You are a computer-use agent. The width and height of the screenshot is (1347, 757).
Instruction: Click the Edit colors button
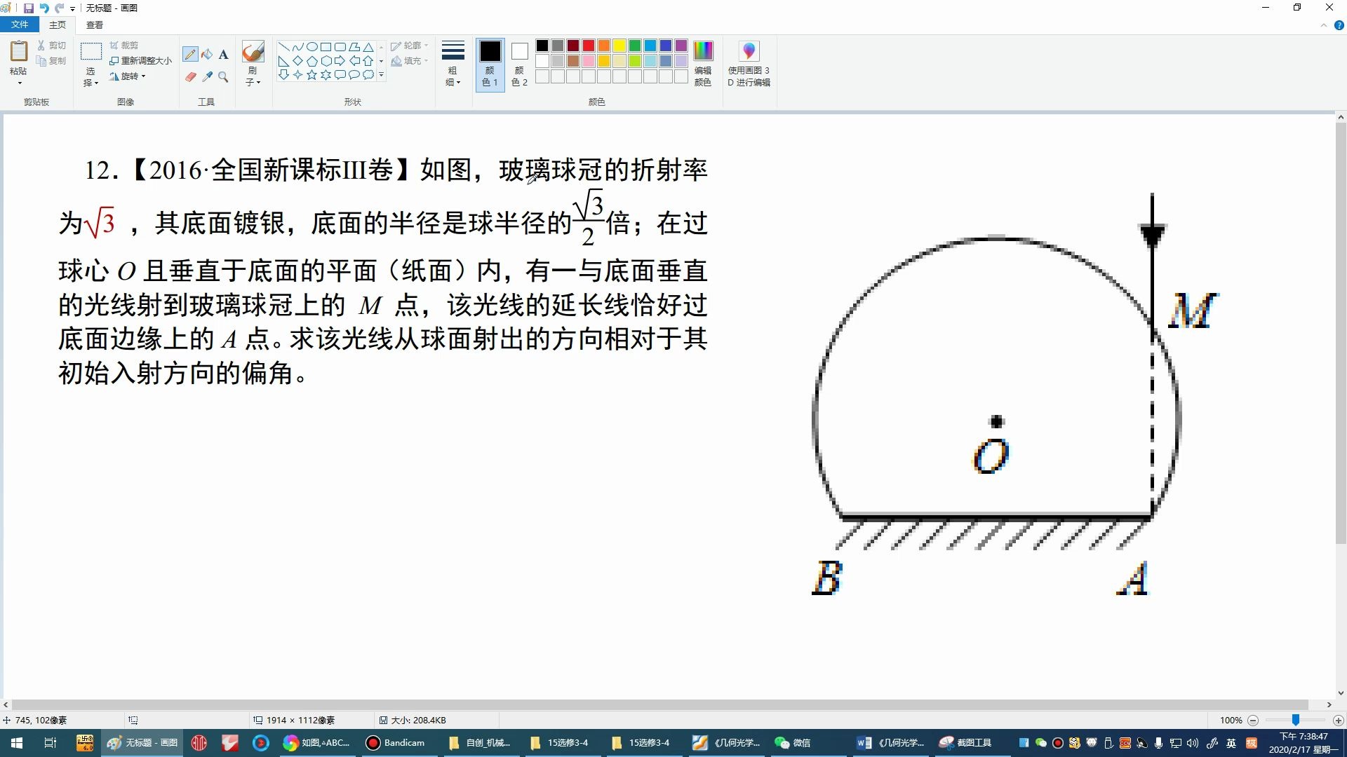tap(702, 63)
